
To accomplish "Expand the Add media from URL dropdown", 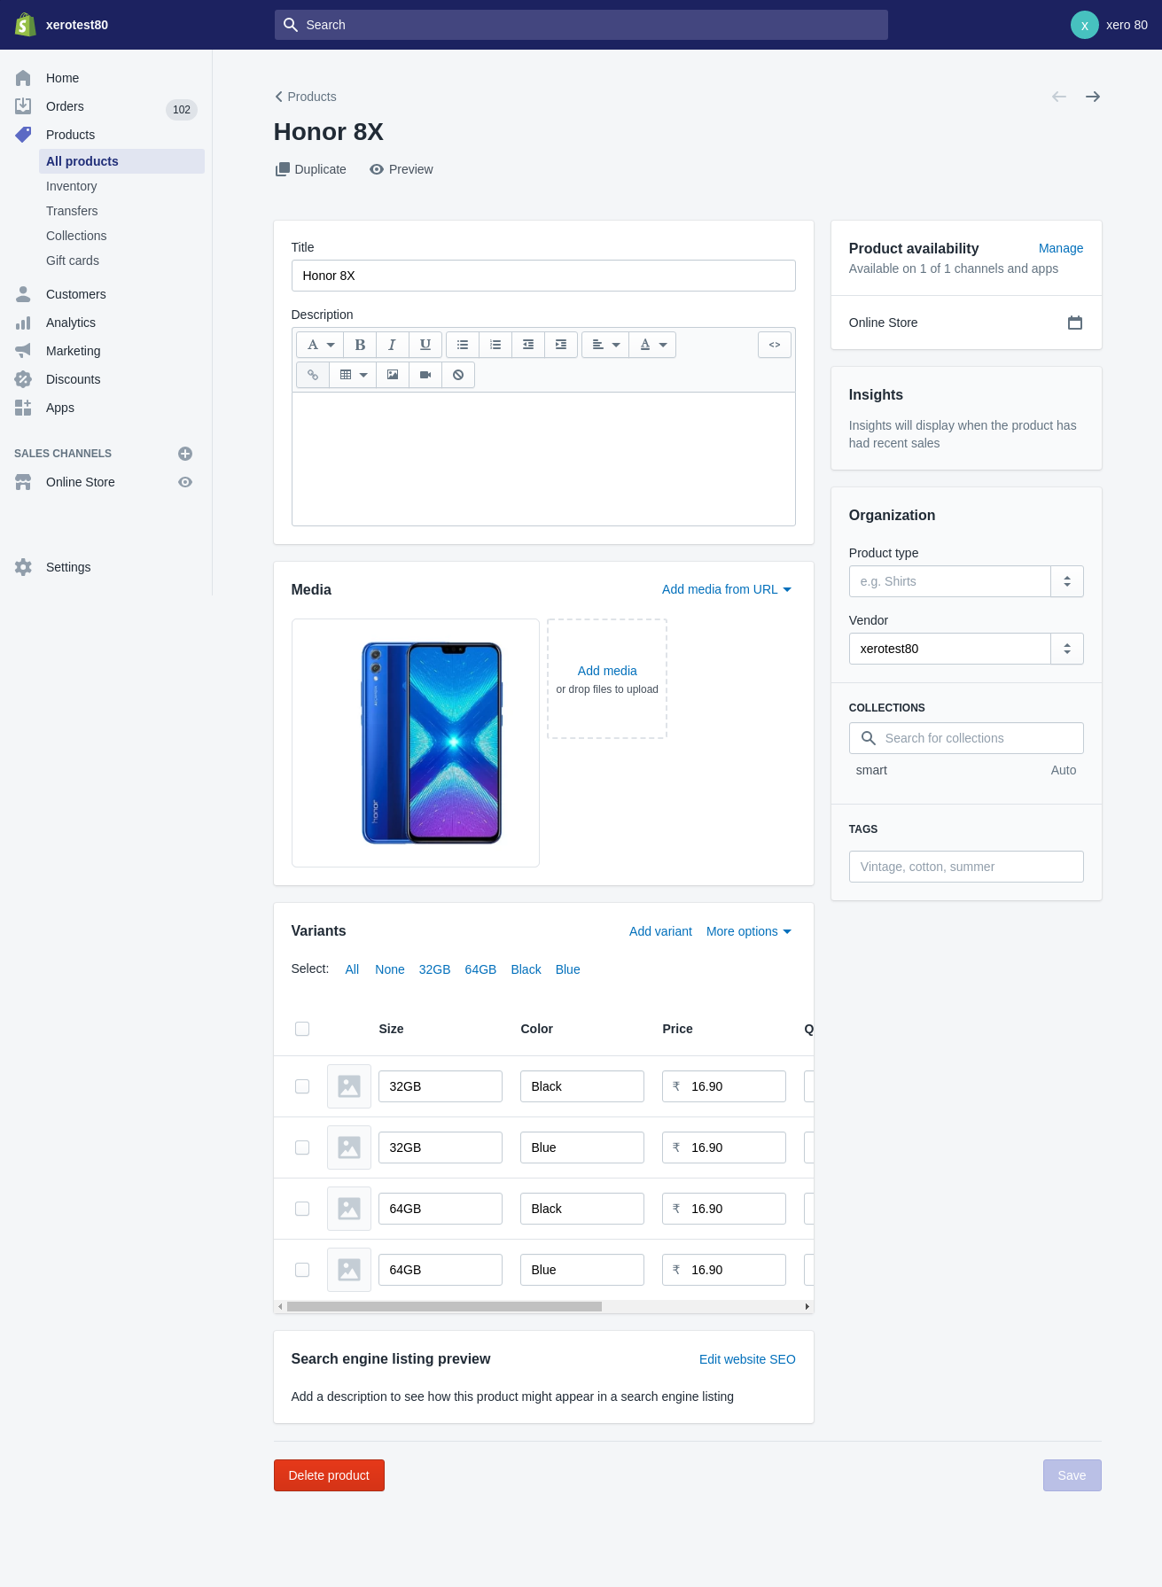I will [x=726, y=589].
